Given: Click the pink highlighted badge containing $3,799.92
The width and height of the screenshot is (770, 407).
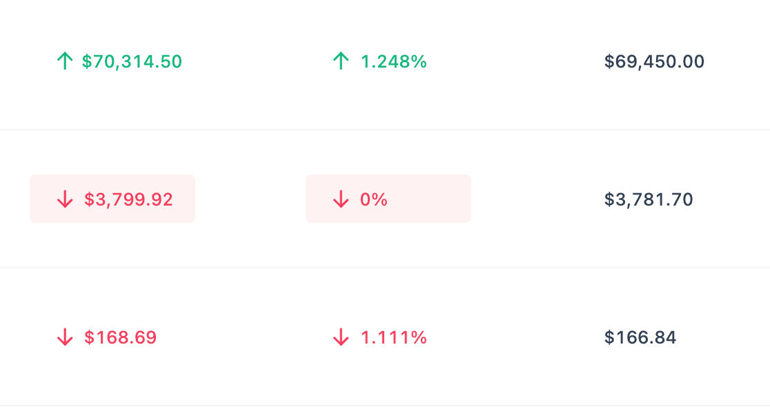Looking at the screenshot, I should (112, 199).
